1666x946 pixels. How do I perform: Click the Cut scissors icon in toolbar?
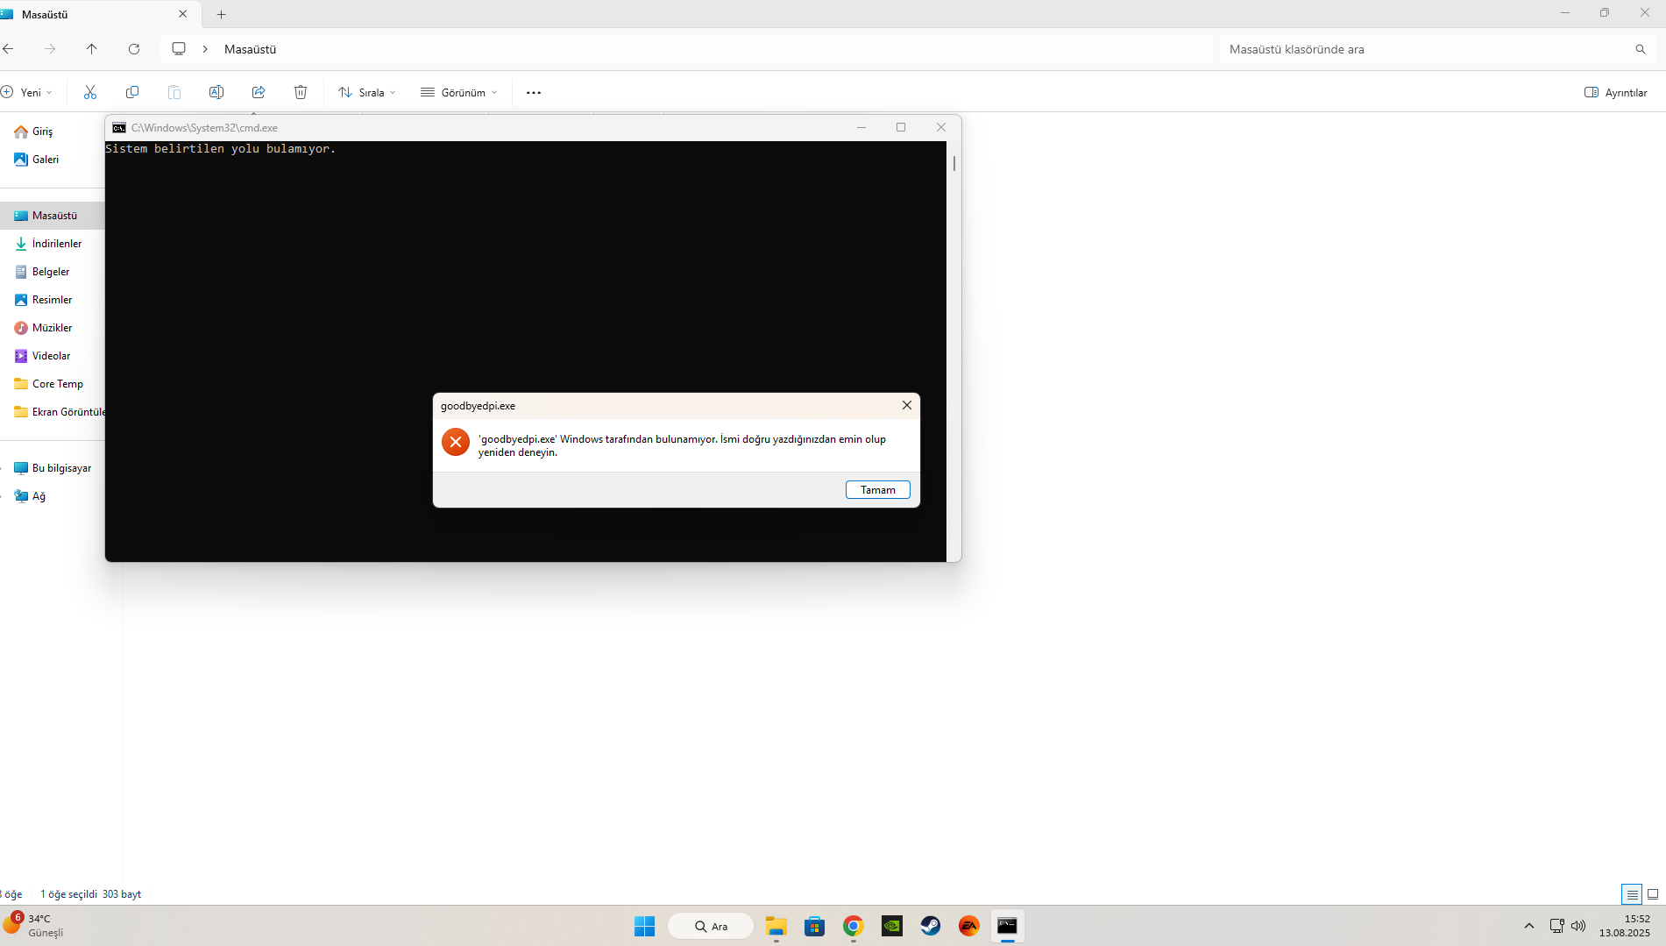tap(90, 92)
